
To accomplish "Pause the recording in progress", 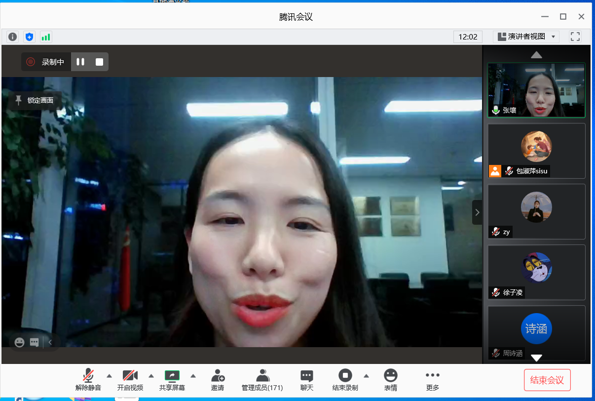I will (80, 62).
